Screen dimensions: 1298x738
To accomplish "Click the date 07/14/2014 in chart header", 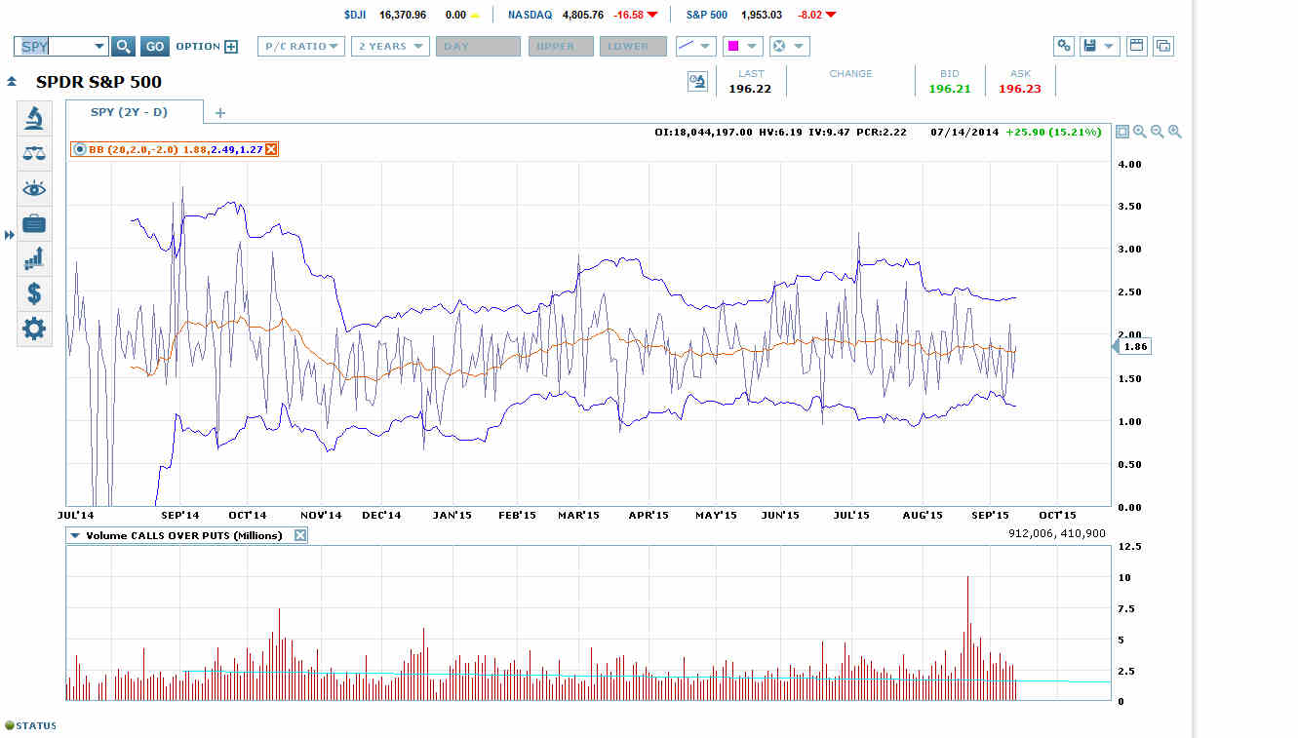I will pyautogui.click(x=964, y=132).
